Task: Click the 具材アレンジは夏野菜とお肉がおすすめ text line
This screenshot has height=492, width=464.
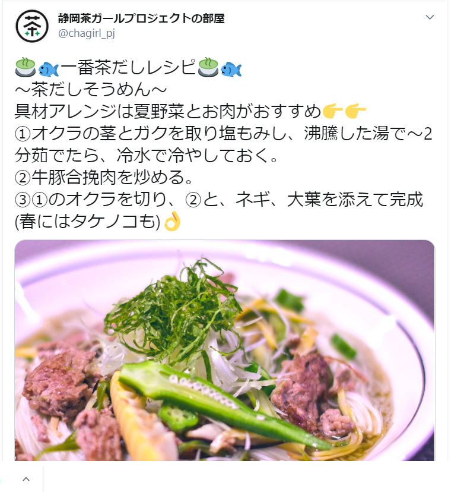Action: tap(168, 111)
